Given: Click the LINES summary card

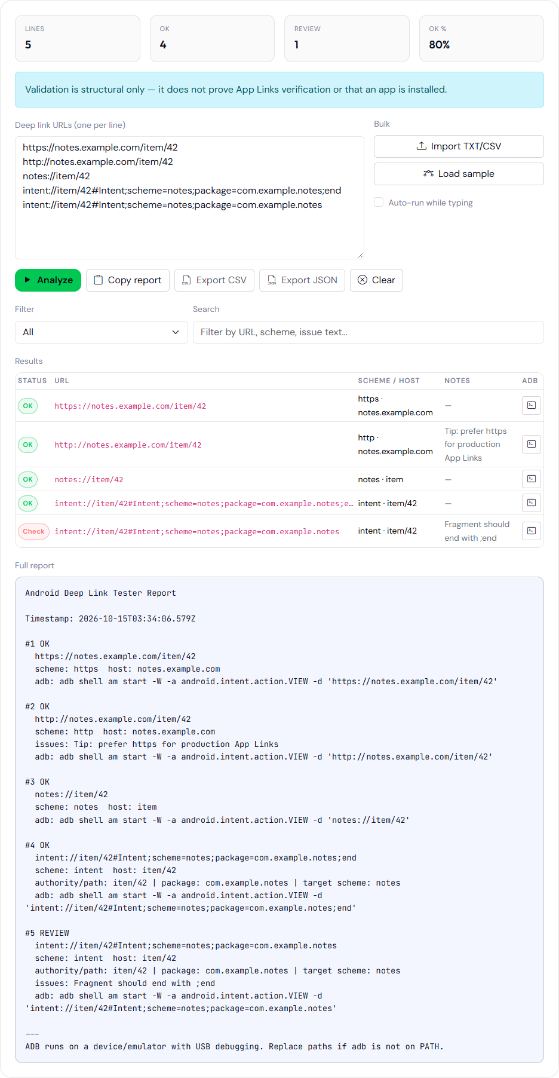Looking at the screenshot, I should point(78,39).
